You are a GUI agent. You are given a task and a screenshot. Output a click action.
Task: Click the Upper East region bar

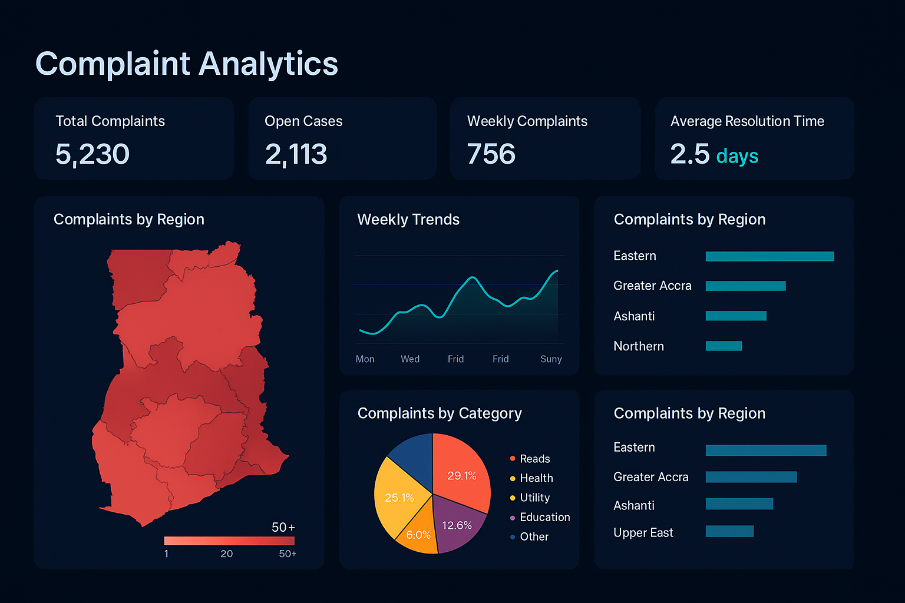point(729,531)
